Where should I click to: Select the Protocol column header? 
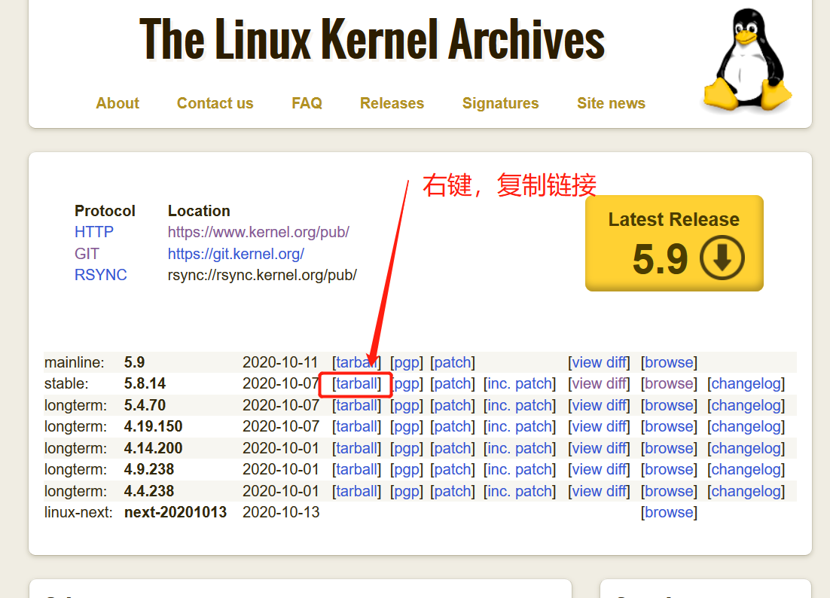[x=105, y=211]
